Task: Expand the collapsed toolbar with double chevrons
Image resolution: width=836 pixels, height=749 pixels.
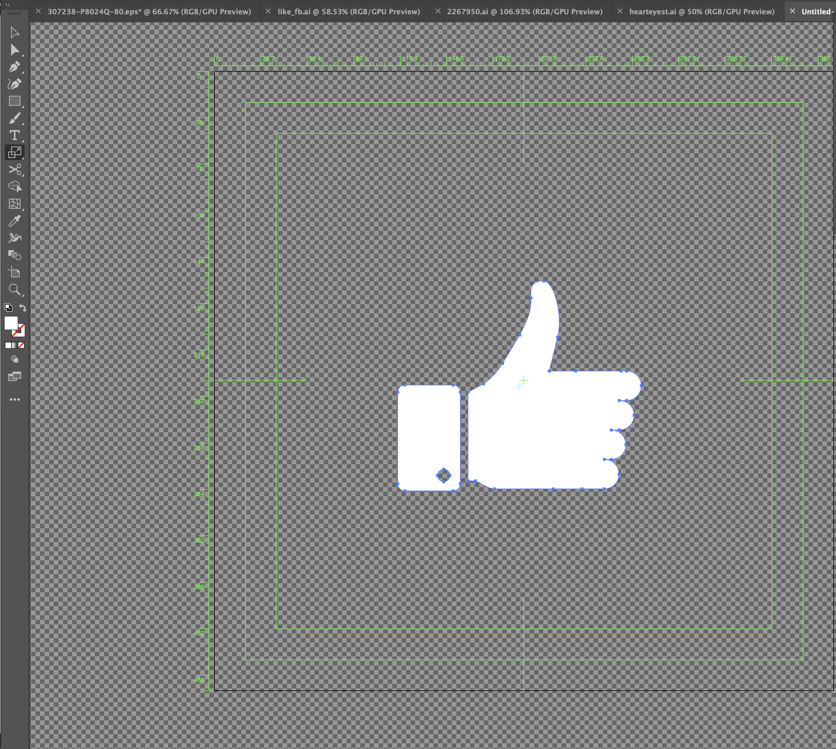Action: pos(7,5)
